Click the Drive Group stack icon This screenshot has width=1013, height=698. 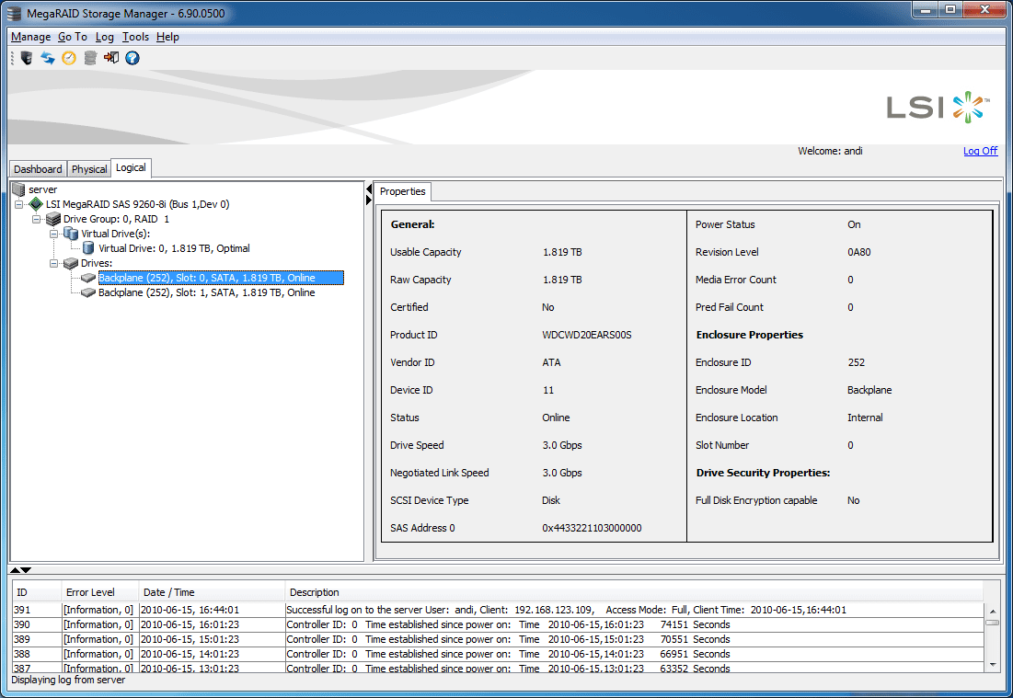click(x=53, y=219)
